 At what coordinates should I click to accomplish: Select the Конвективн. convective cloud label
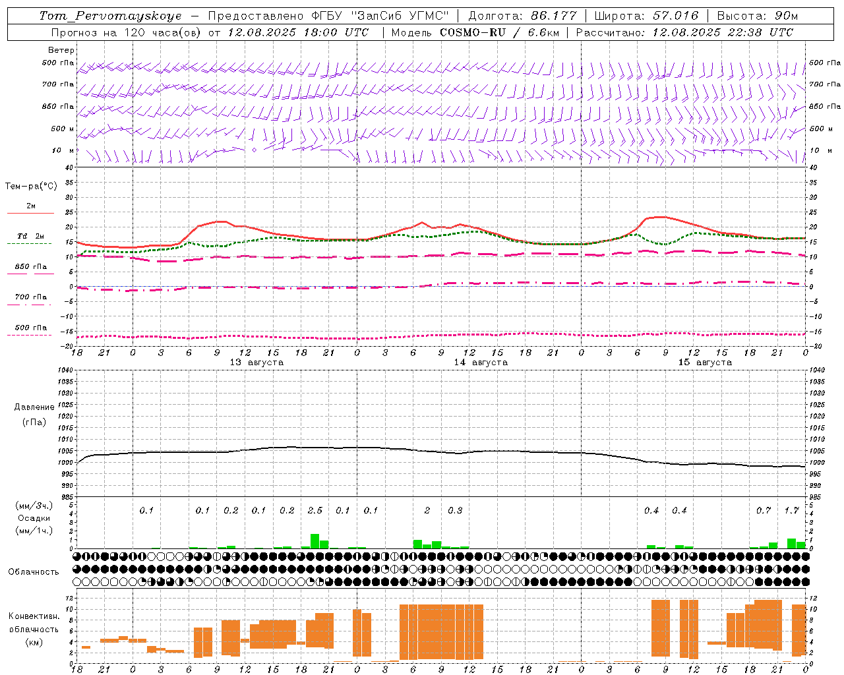click(34, 616)
